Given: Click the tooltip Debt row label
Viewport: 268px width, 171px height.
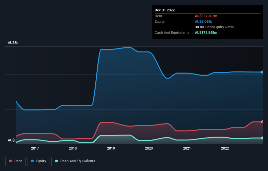Looking at the screenshot, I should 158,16.
